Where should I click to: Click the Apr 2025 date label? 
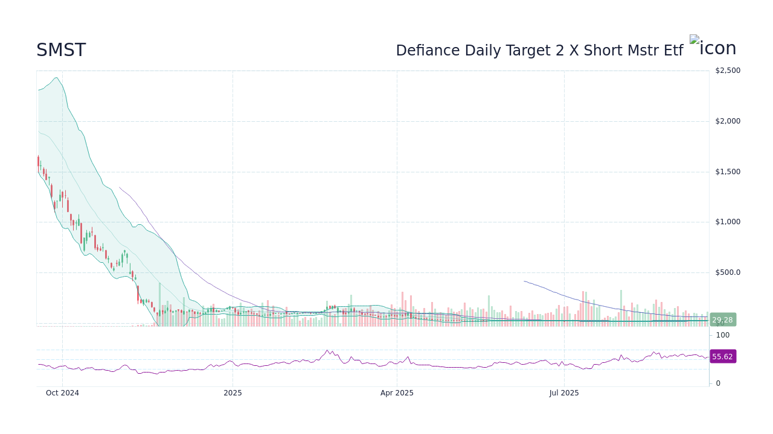pos(397,393)
